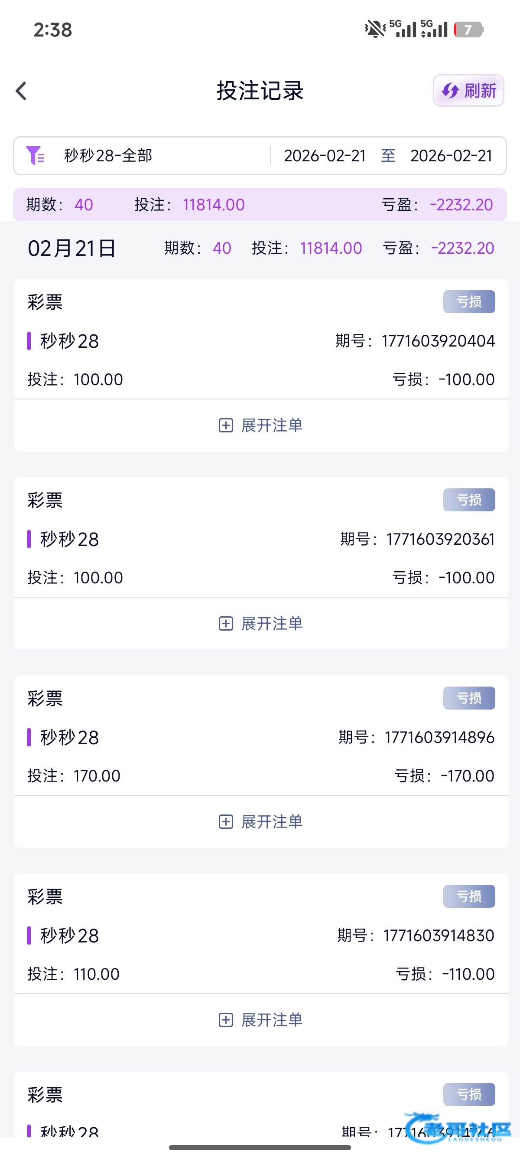Tap plus icon for period 1771603920404

coord(225,425)
